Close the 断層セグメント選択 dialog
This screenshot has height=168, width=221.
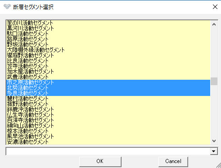click(215, 7)
